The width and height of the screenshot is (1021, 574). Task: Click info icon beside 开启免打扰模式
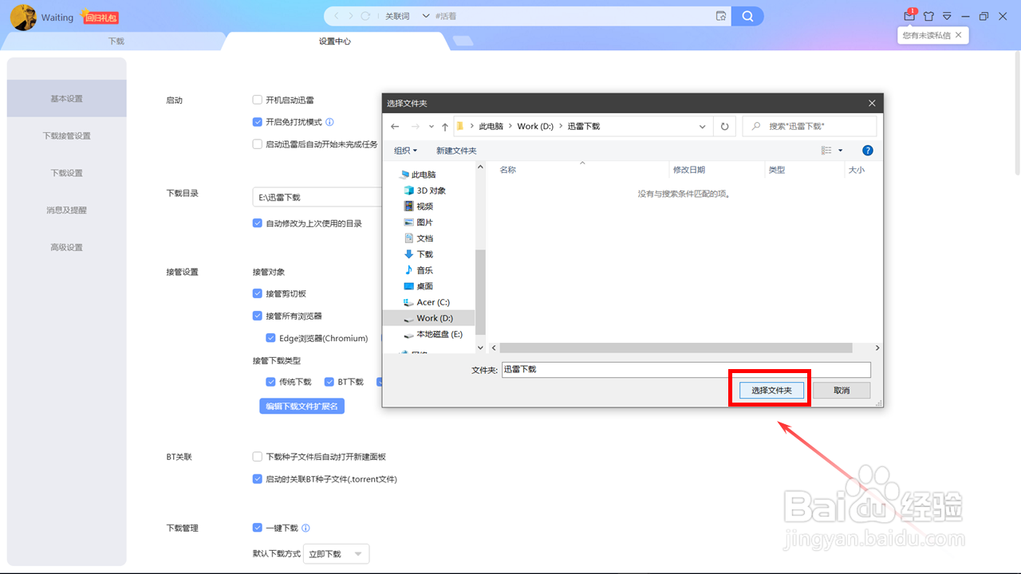pos(329,122)
